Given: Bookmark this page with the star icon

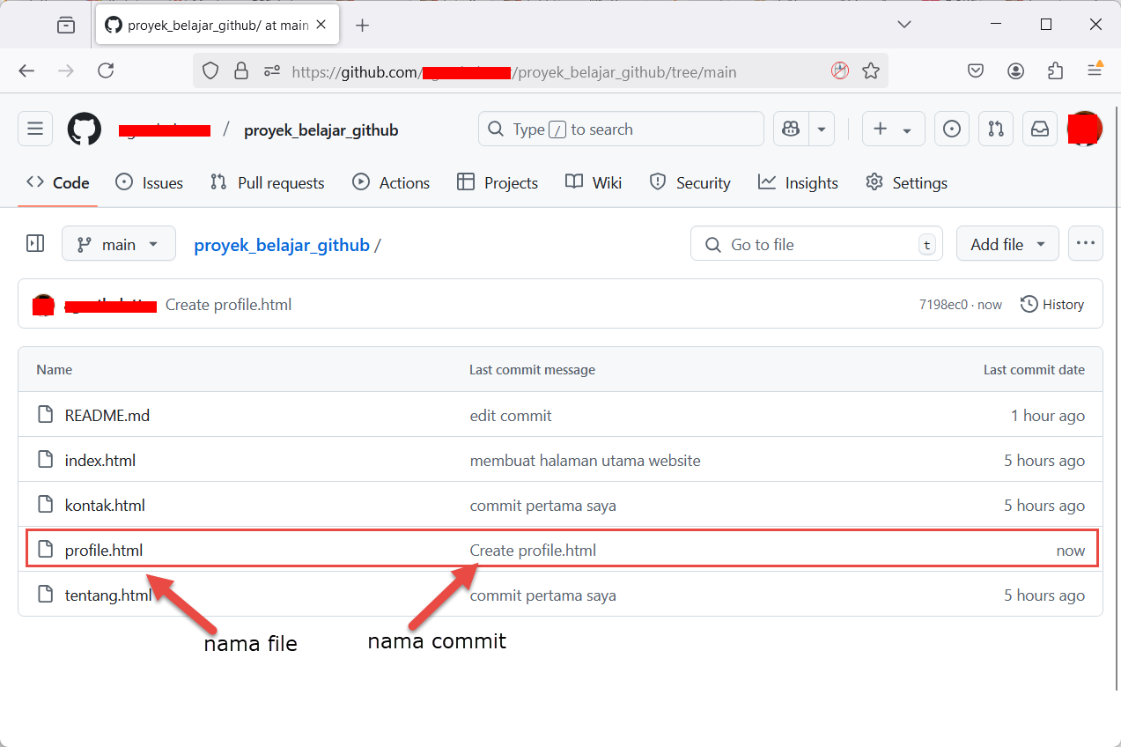Looking at the screenshot, I should 871,71.
